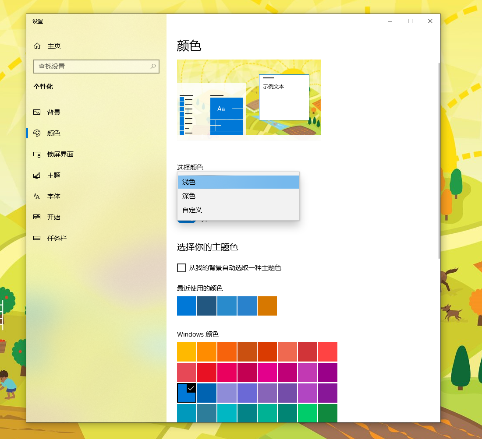Open the 锁屏界面 settings page label
The width and height of the screenshot is (482, 439).
(x=60, y=155)
